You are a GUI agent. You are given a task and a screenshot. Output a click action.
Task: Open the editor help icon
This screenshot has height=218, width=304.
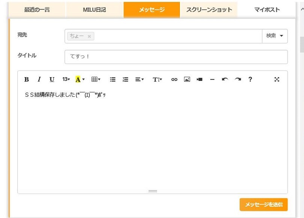click(x=250, y=79)
